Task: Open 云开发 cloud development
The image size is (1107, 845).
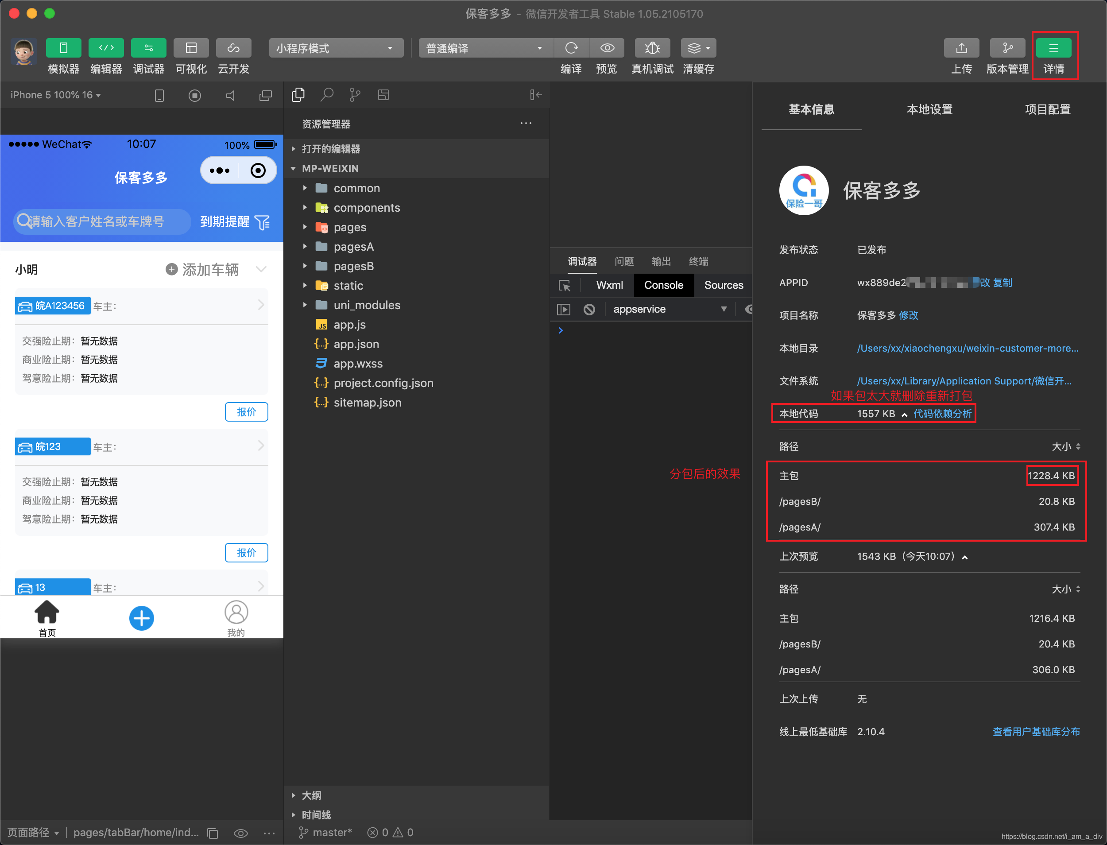Action: point(233,48)
